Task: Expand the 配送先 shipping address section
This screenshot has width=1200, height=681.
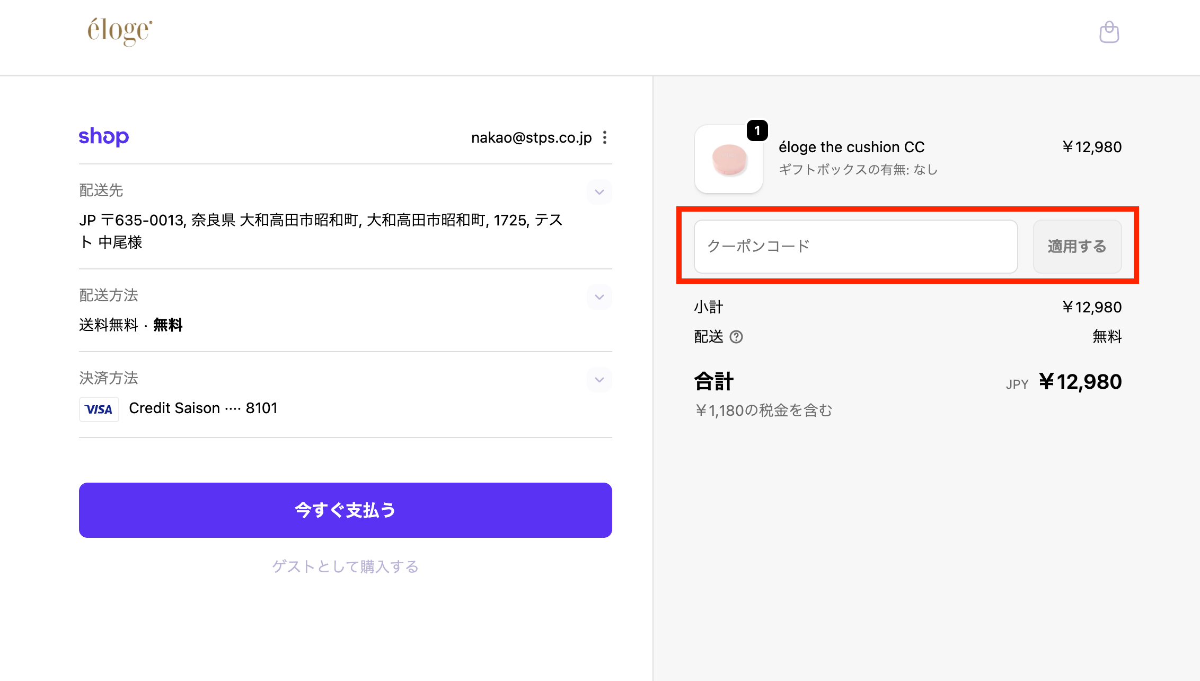Action: [599, 192]
